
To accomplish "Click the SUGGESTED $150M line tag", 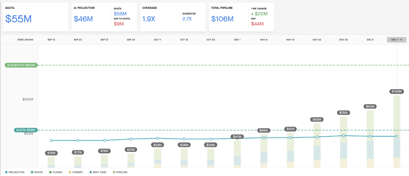I will click(x=21, y=65).
